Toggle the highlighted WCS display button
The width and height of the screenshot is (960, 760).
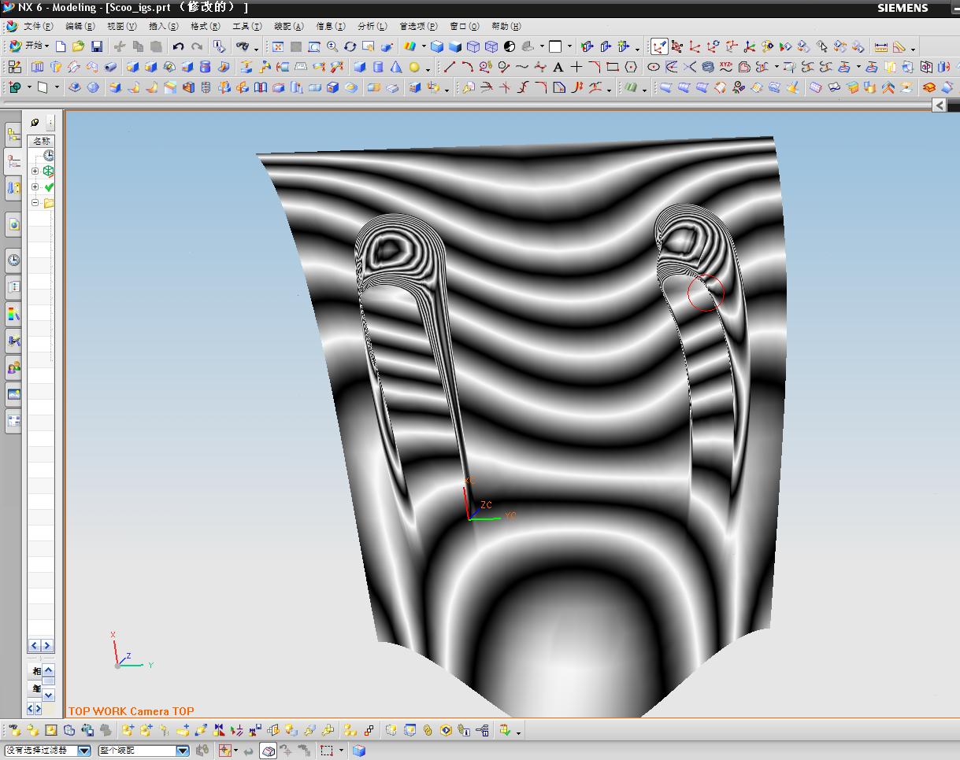point(659,46)
